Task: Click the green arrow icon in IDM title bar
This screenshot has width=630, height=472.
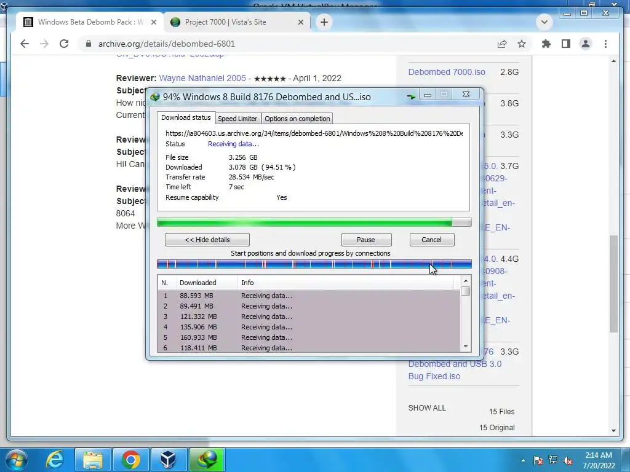Action: tap(411, 96)
